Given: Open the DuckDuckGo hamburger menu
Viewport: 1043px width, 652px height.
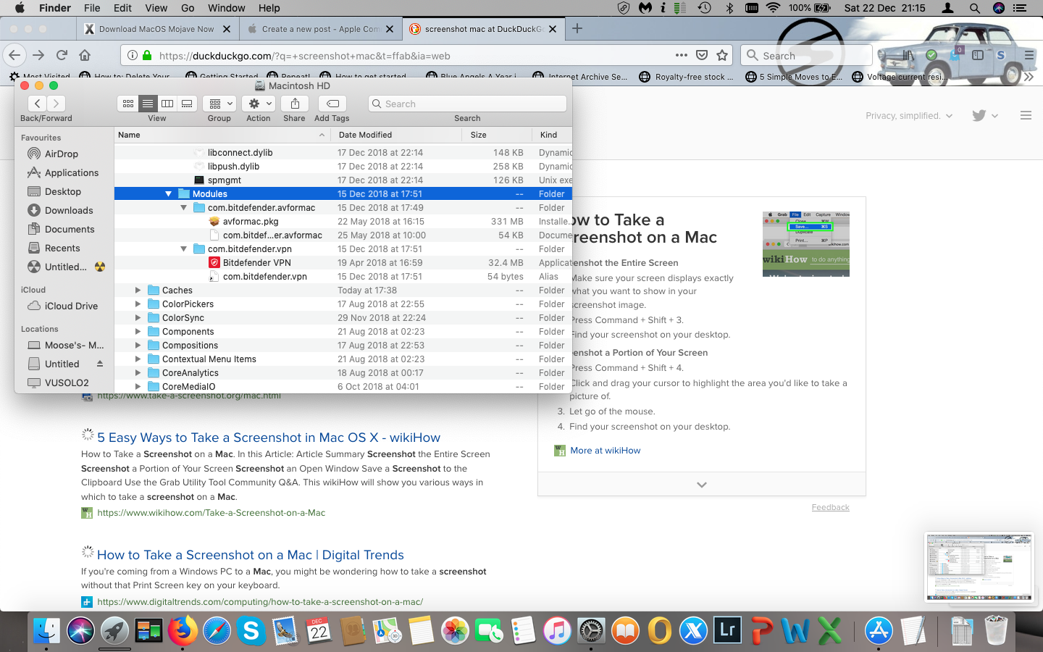Looking at the screenshot, I should tap(1026, 115).
